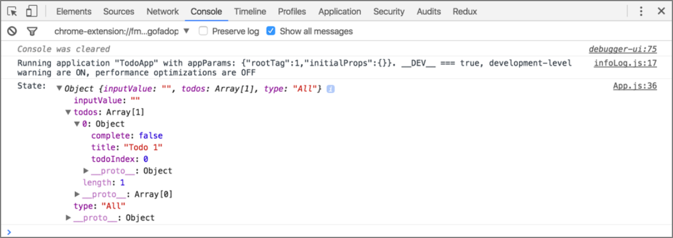
Task: Clear the console with the ban icon
Action: [x=12, y=31]
